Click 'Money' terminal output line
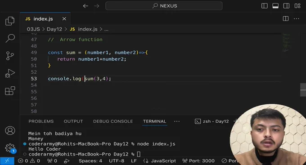306x165 pixels. (36, 138)
